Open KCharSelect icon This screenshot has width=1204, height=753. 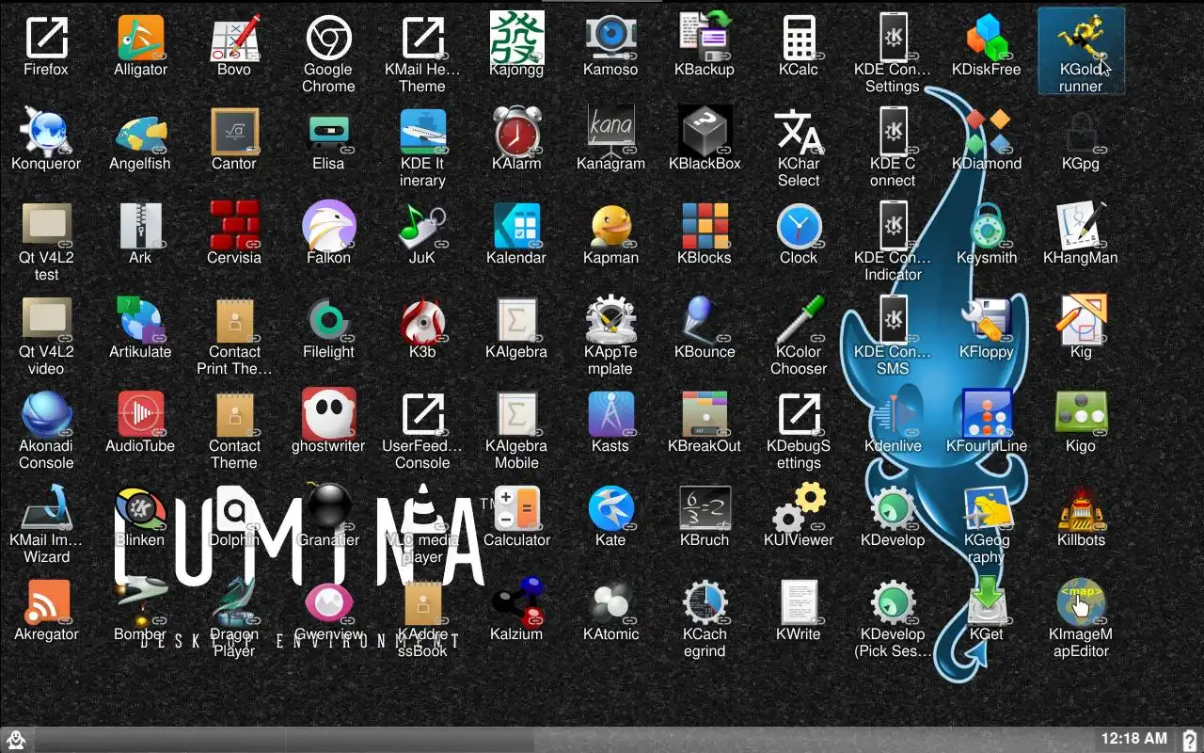799,132
